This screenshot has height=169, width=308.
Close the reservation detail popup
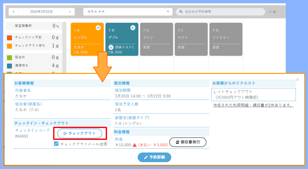click(298, 80)
